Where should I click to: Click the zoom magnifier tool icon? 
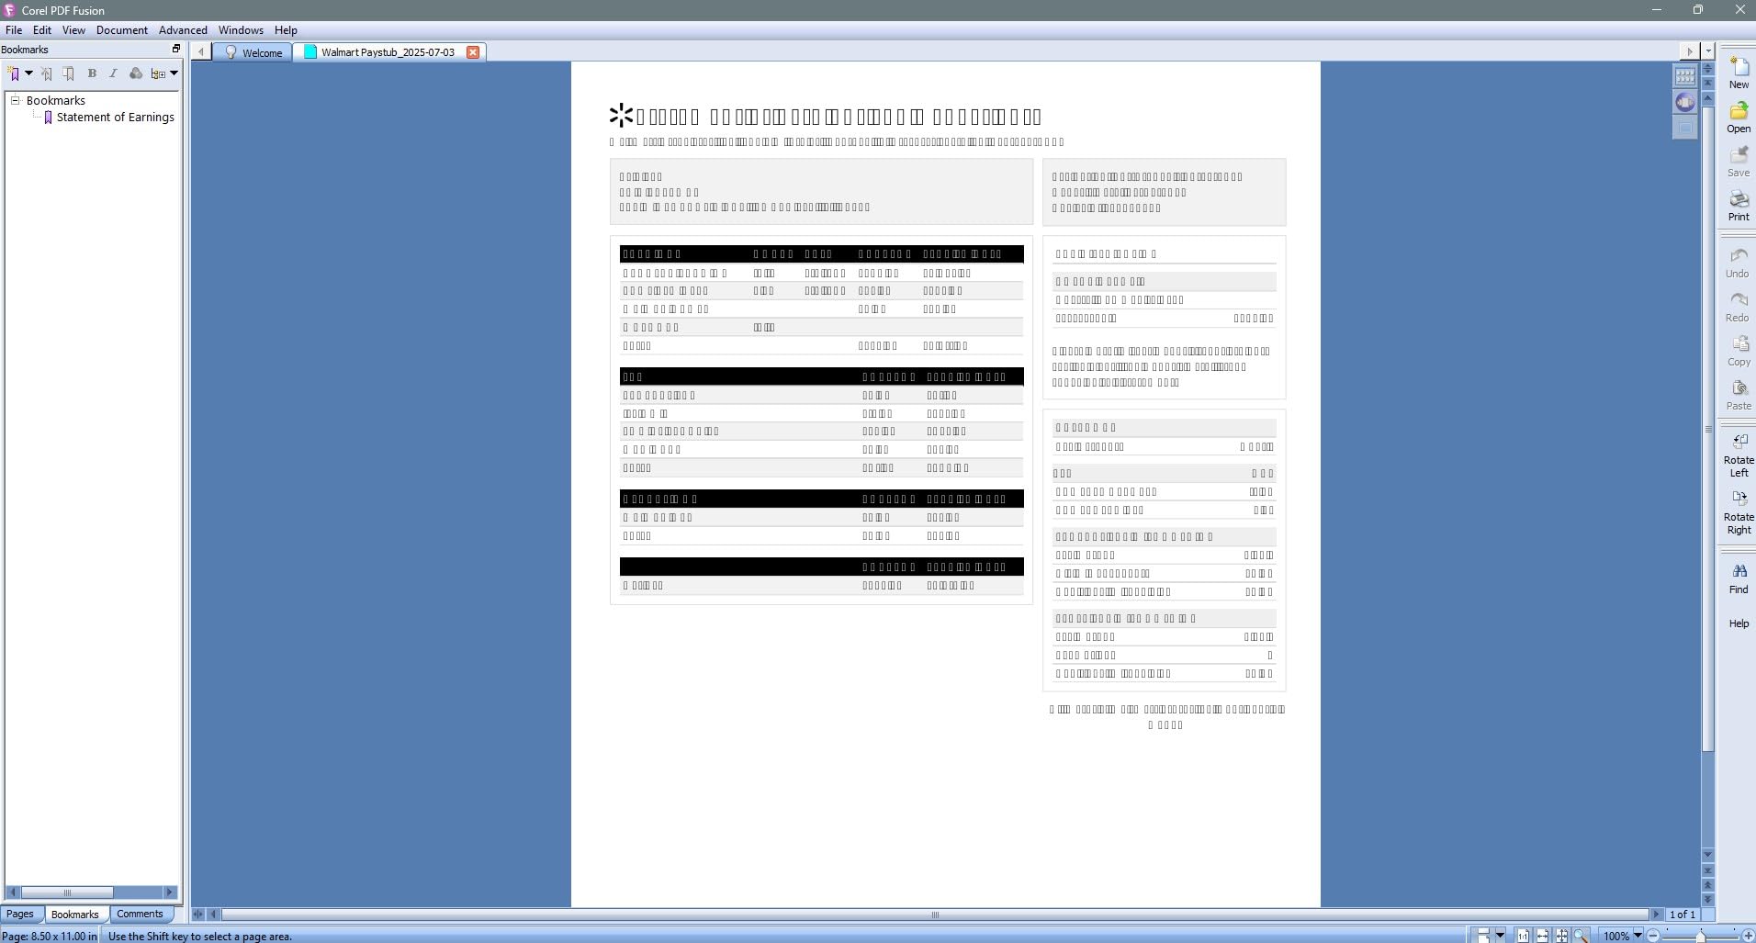[x=1582, y=936]
